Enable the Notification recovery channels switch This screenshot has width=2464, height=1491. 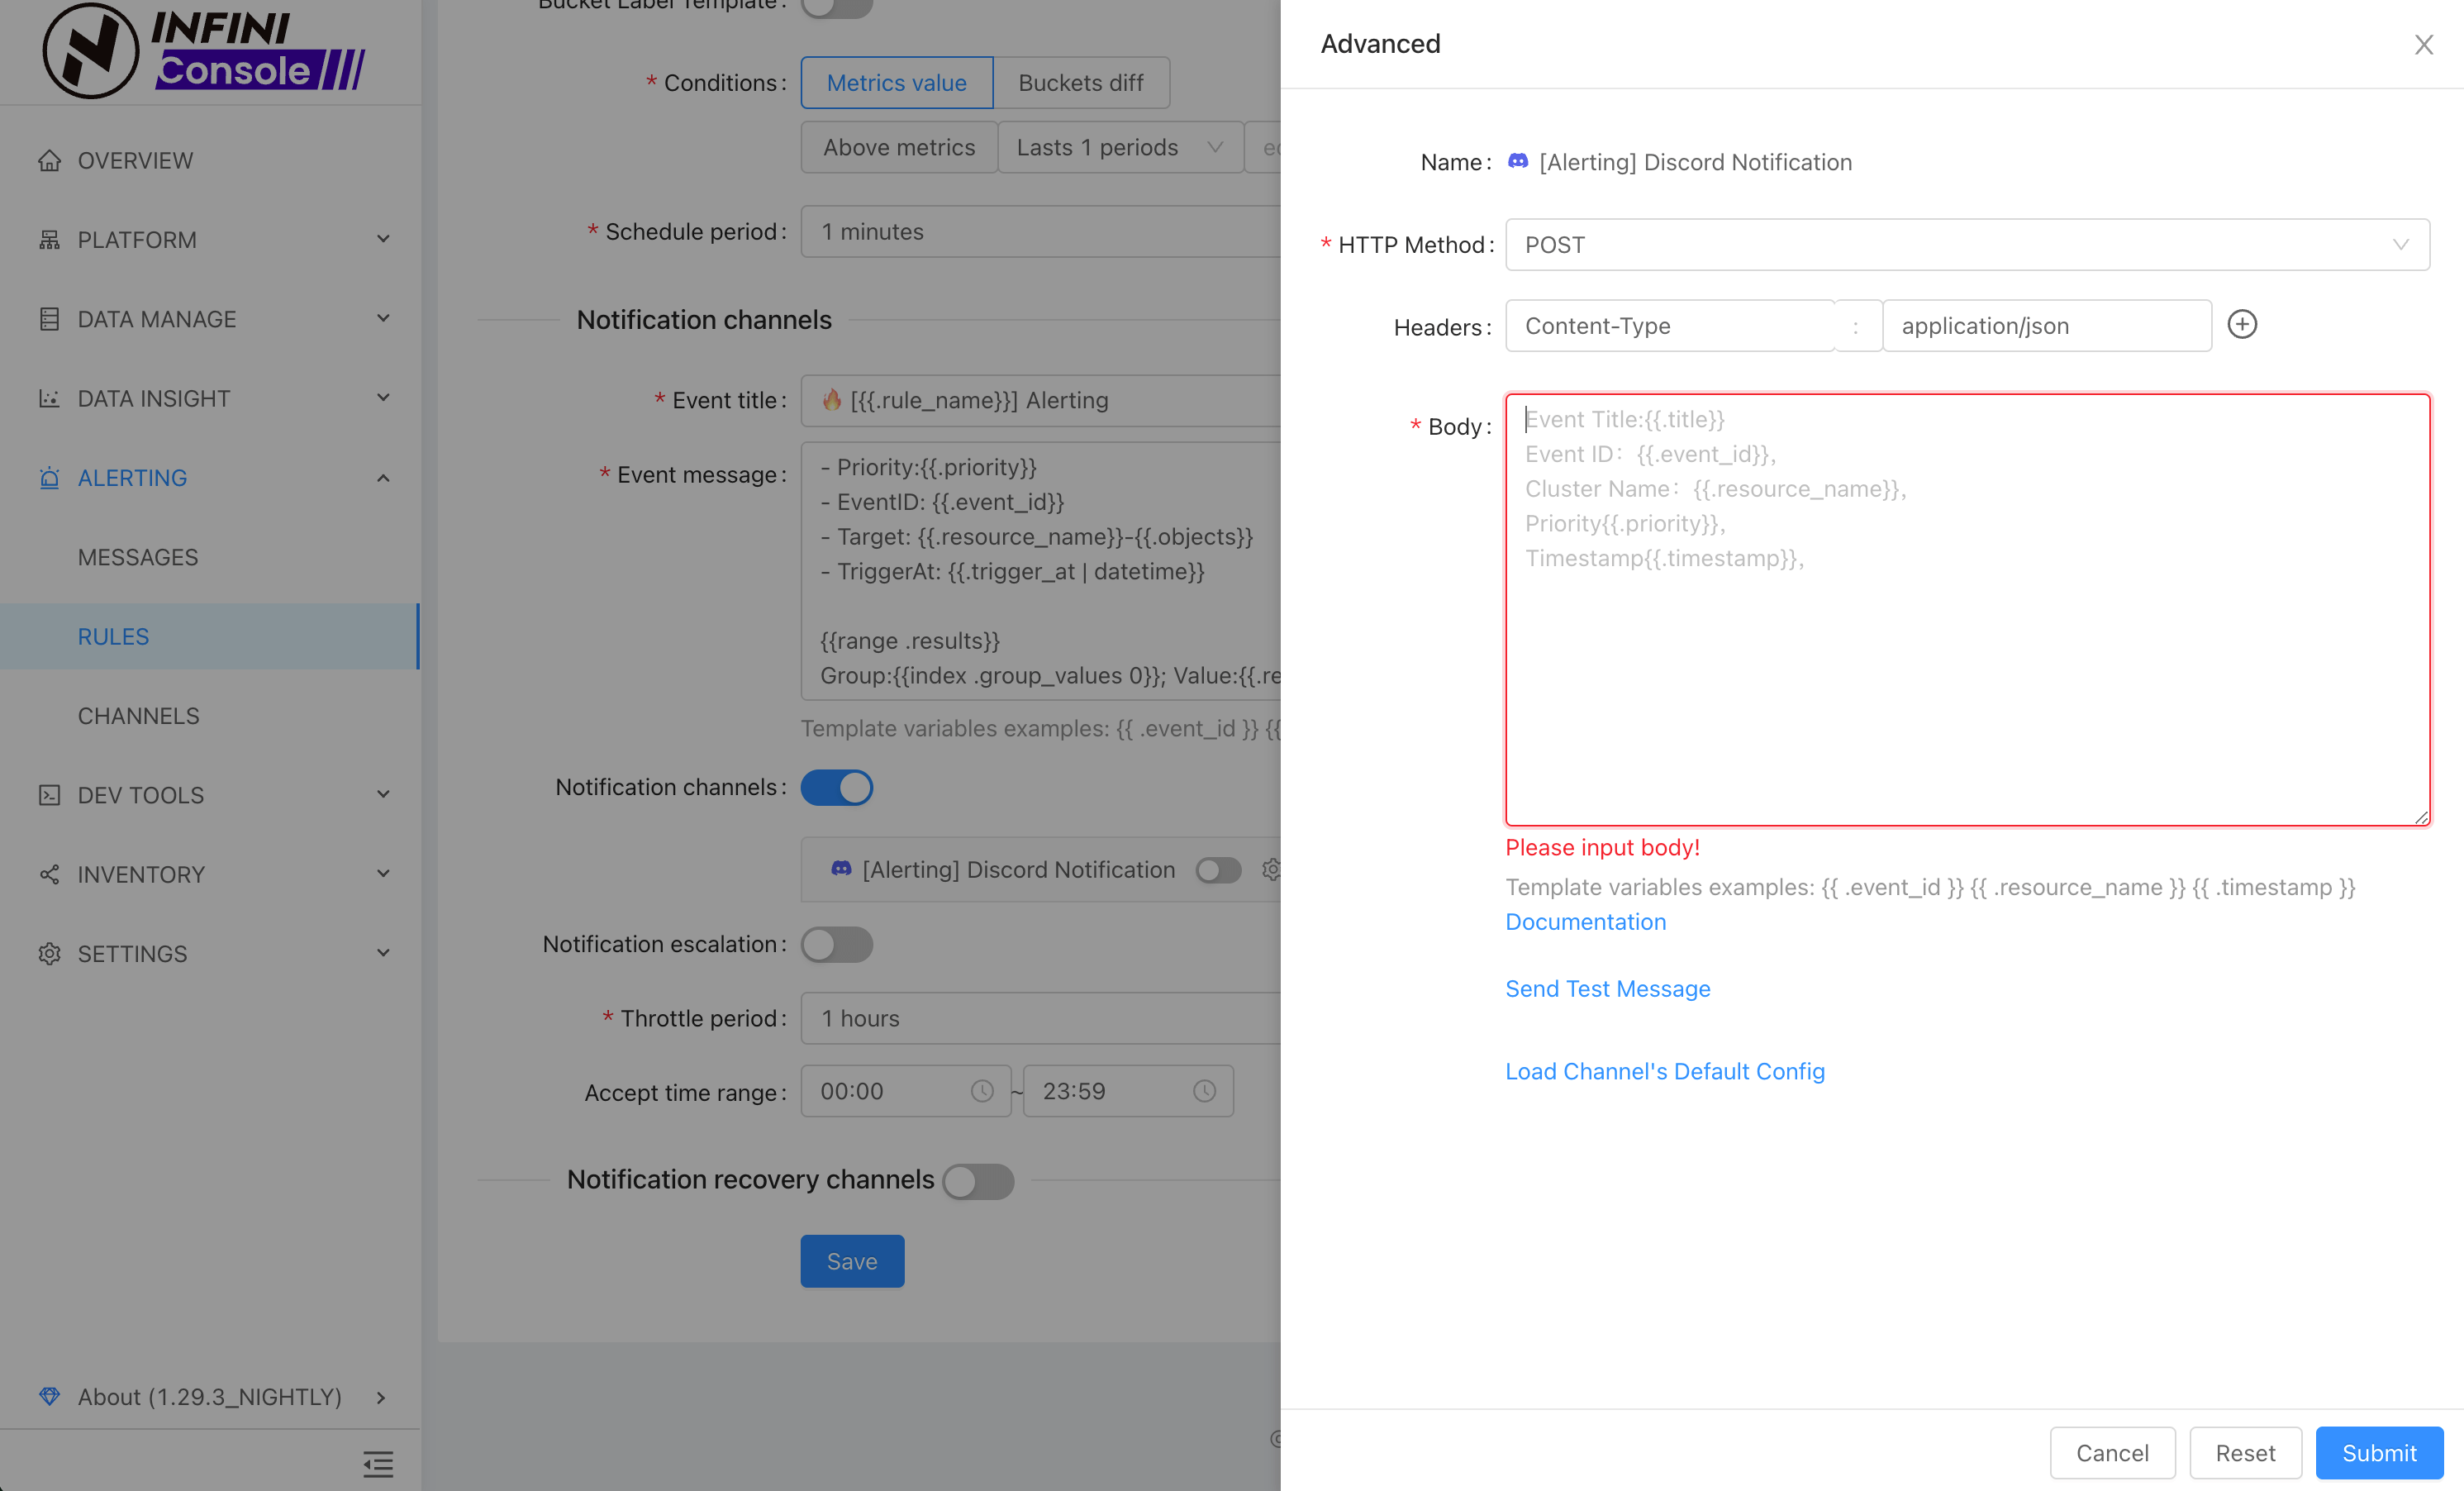978,1181
